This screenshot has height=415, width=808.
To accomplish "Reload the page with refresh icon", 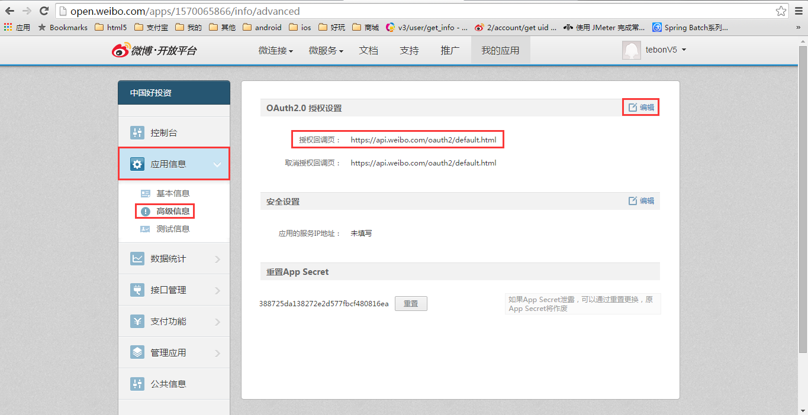I will 44,11.
